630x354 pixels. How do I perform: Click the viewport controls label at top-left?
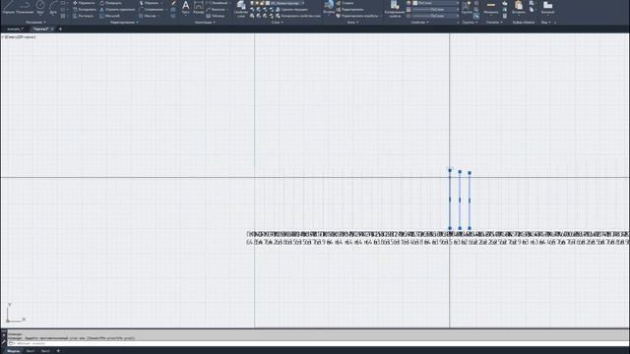click(19, 37)
